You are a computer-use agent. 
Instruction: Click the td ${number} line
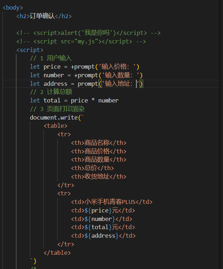(x=102, y=219)
